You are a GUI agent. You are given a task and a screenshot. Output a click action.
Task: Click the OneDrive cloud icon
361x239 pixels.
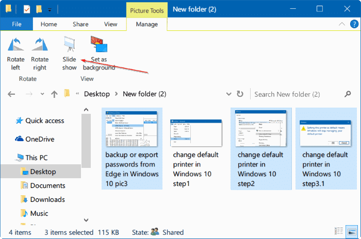click(x=19, y=139)
